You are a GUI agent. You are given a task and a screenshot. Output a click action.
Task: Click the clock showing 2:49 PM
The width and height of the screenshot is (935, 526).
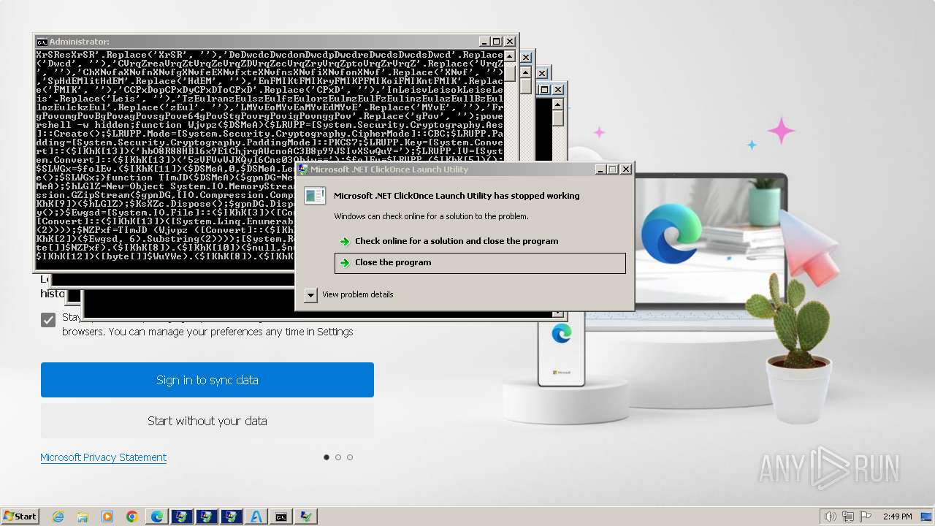(897, 517)
